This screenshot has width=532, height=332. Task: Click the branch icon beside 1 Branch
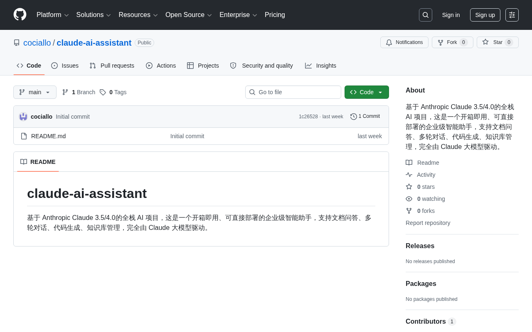65,92
